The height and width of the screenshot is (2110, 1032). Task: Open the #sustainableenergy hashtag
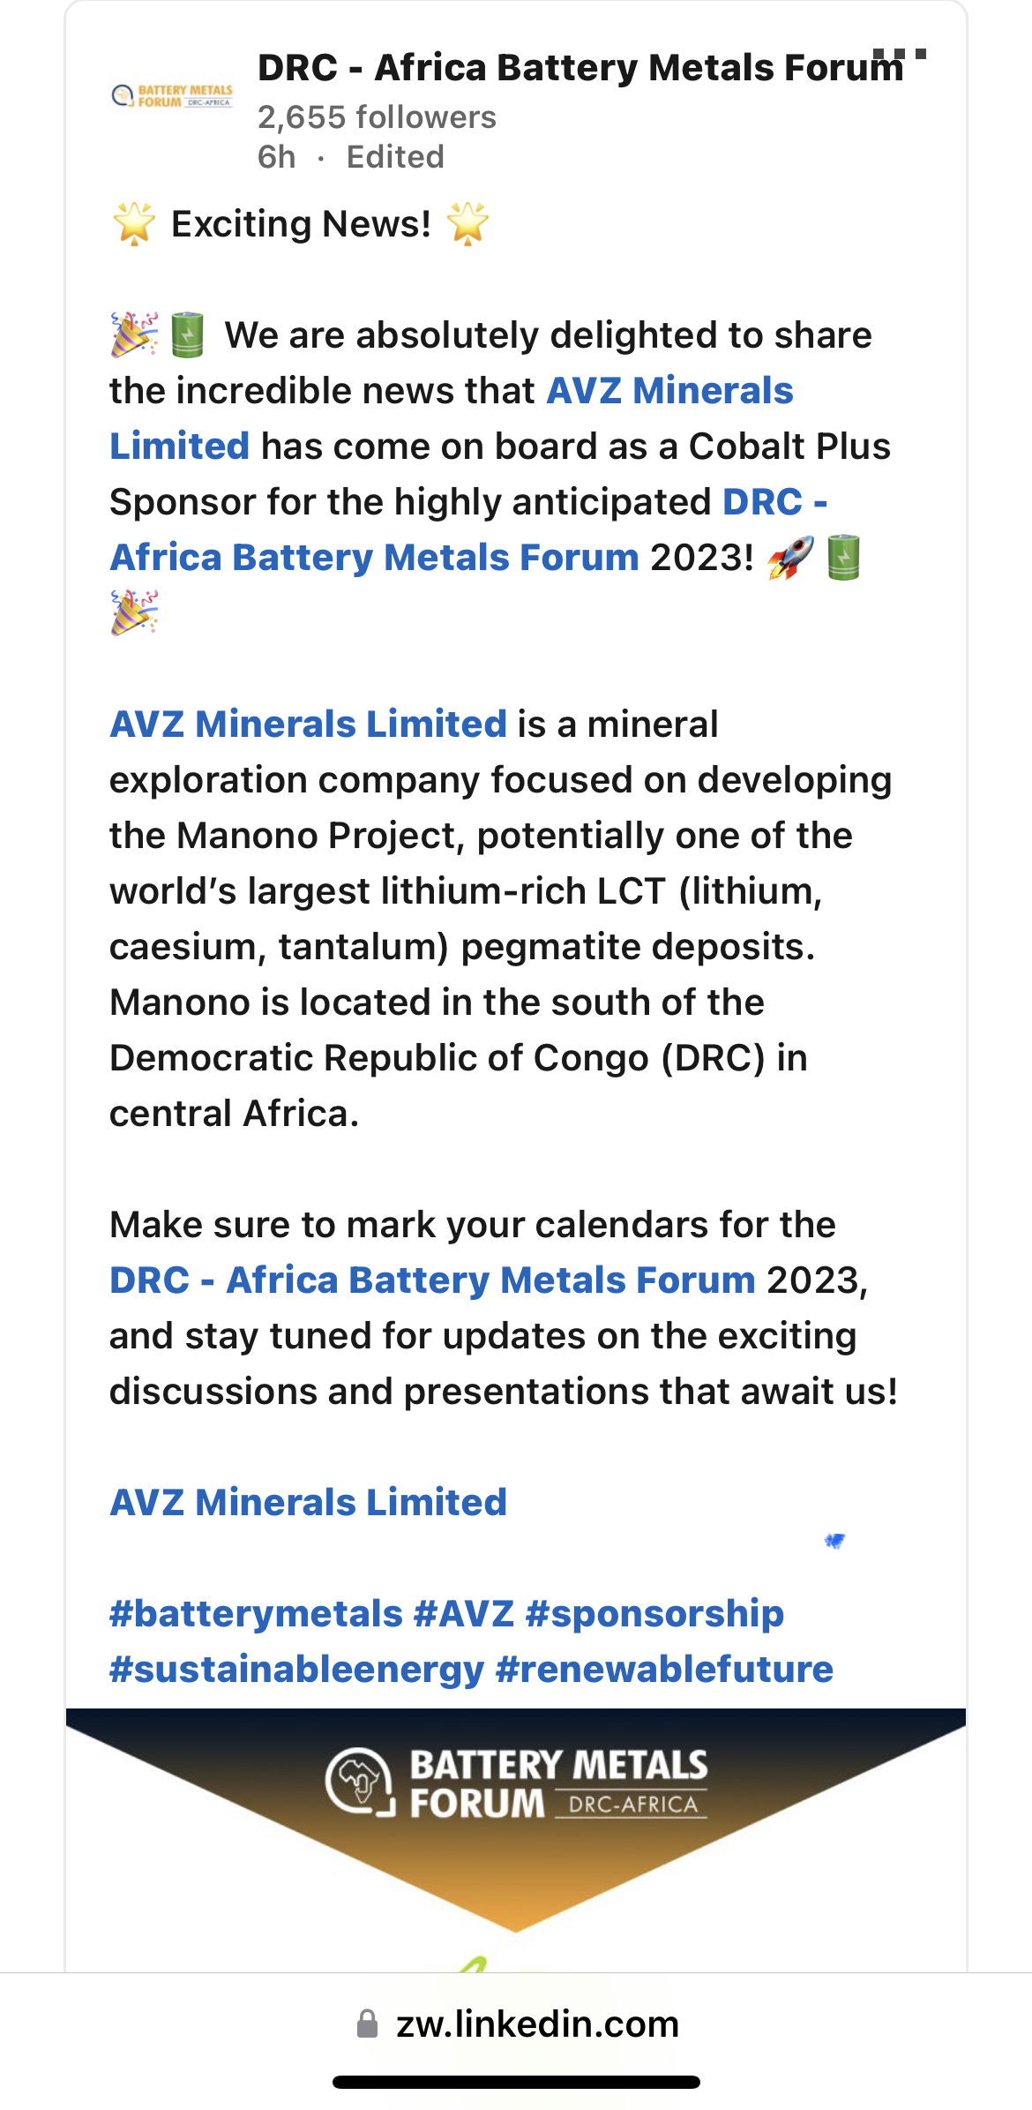pos(296,1670)
